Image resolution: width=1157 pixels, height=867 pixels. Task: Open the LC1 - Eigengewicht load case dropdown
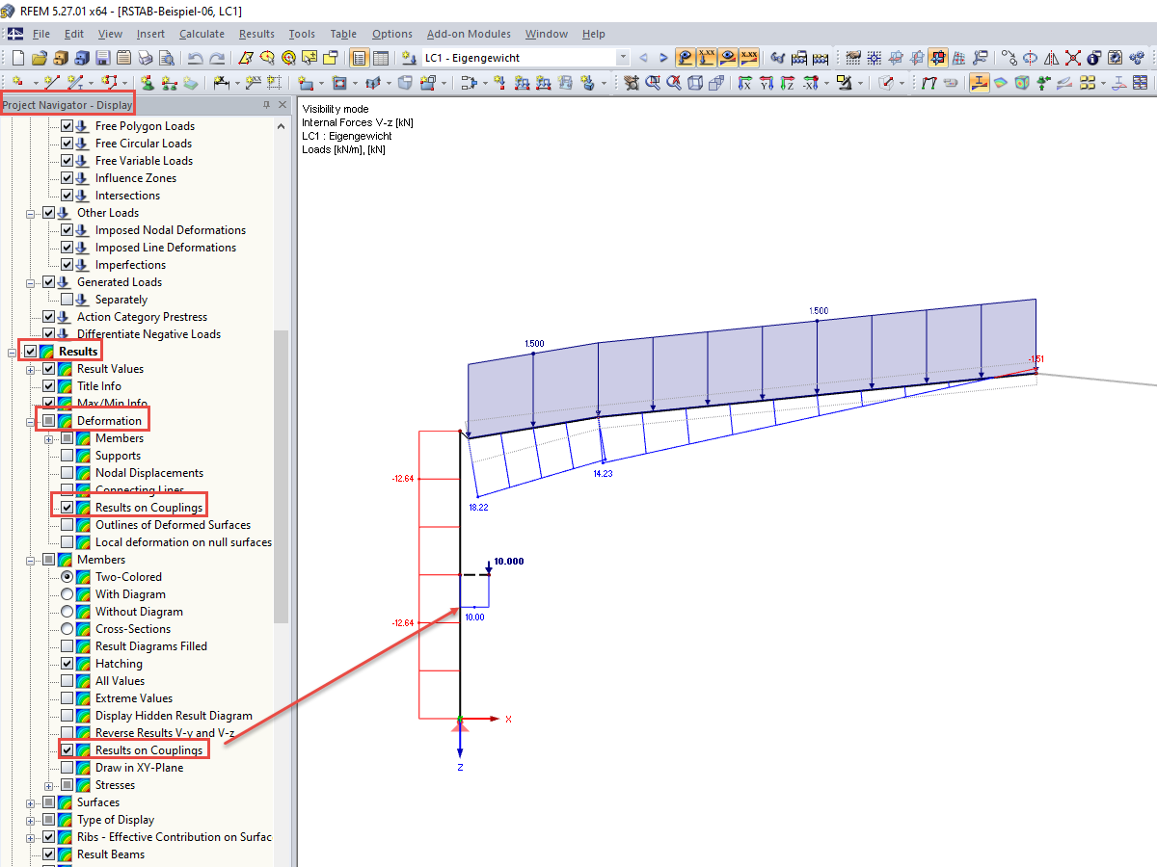click(x=622, y=57)
